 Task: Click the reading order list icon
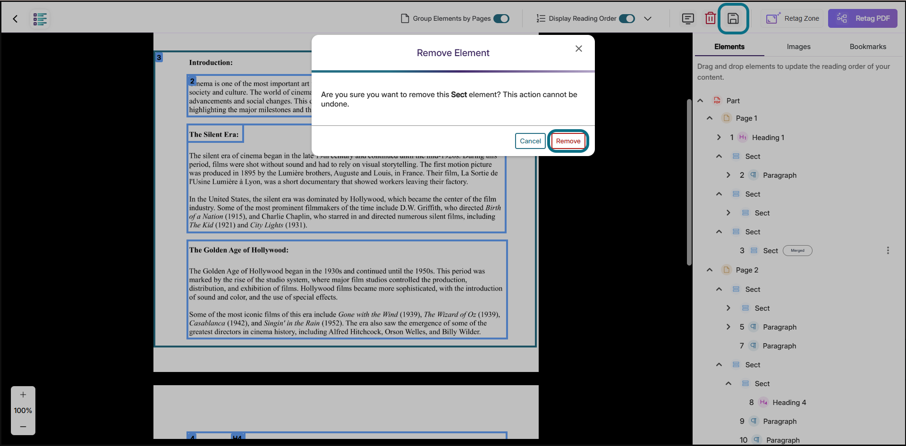(541, 18)
